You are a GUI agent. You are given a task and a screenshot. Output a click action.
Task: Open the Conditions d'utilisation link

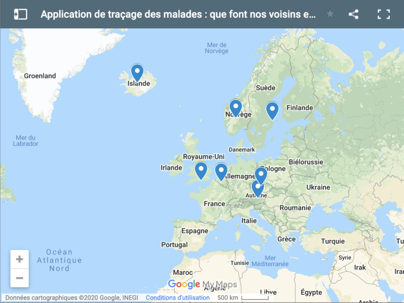pos(178,298)
